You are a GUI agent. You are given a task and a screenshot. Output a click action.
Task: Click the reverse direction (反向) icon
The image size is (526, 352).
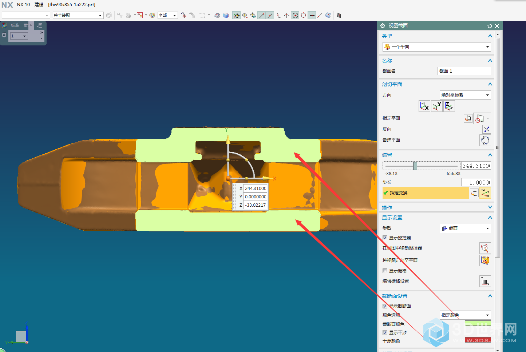486,129
